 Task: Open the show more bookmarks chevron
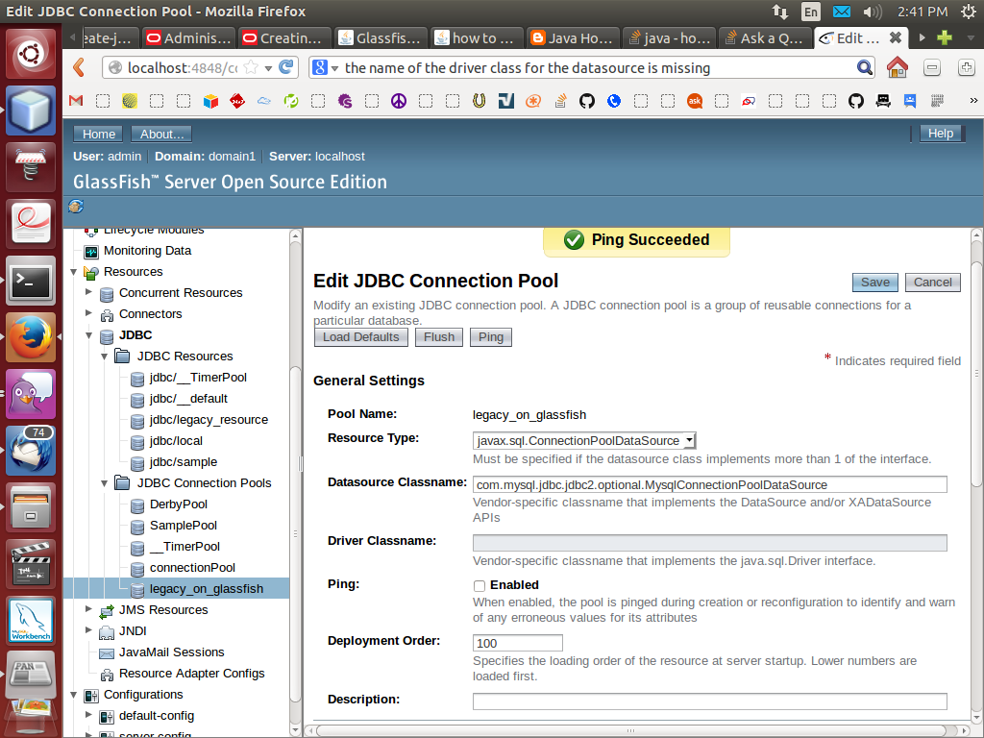click(973, 100)
